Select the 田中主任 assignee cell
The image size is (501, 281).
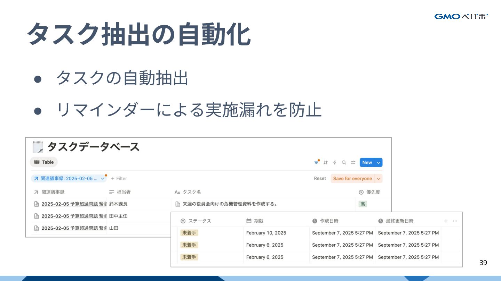coord(139,216)
